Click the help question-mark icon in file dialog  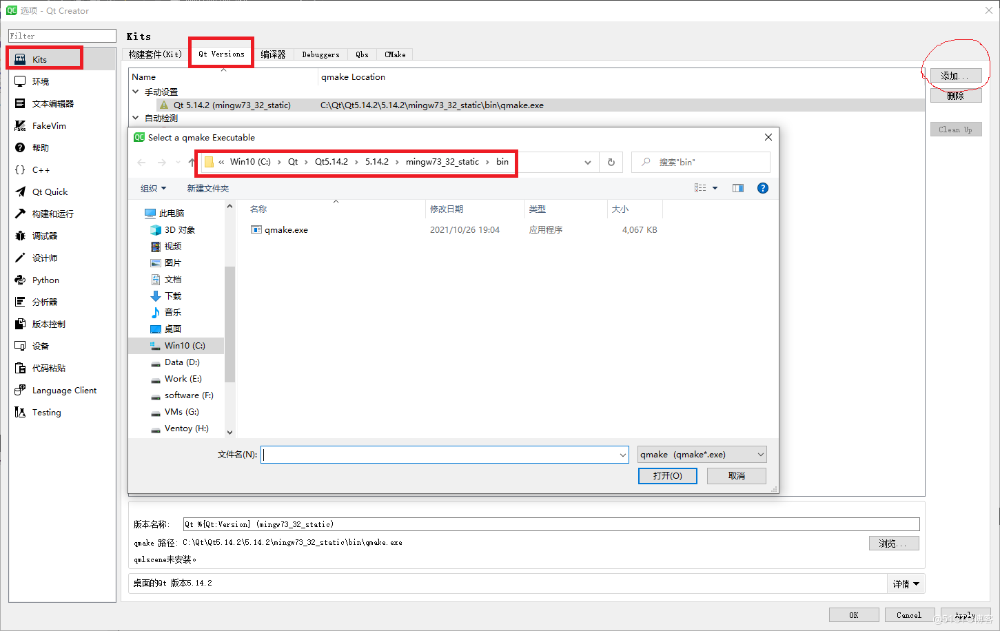(762, 187)
